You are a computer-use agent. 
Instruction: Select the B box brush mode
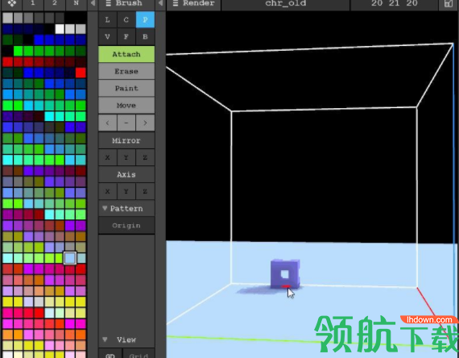(x=145, y=37)
